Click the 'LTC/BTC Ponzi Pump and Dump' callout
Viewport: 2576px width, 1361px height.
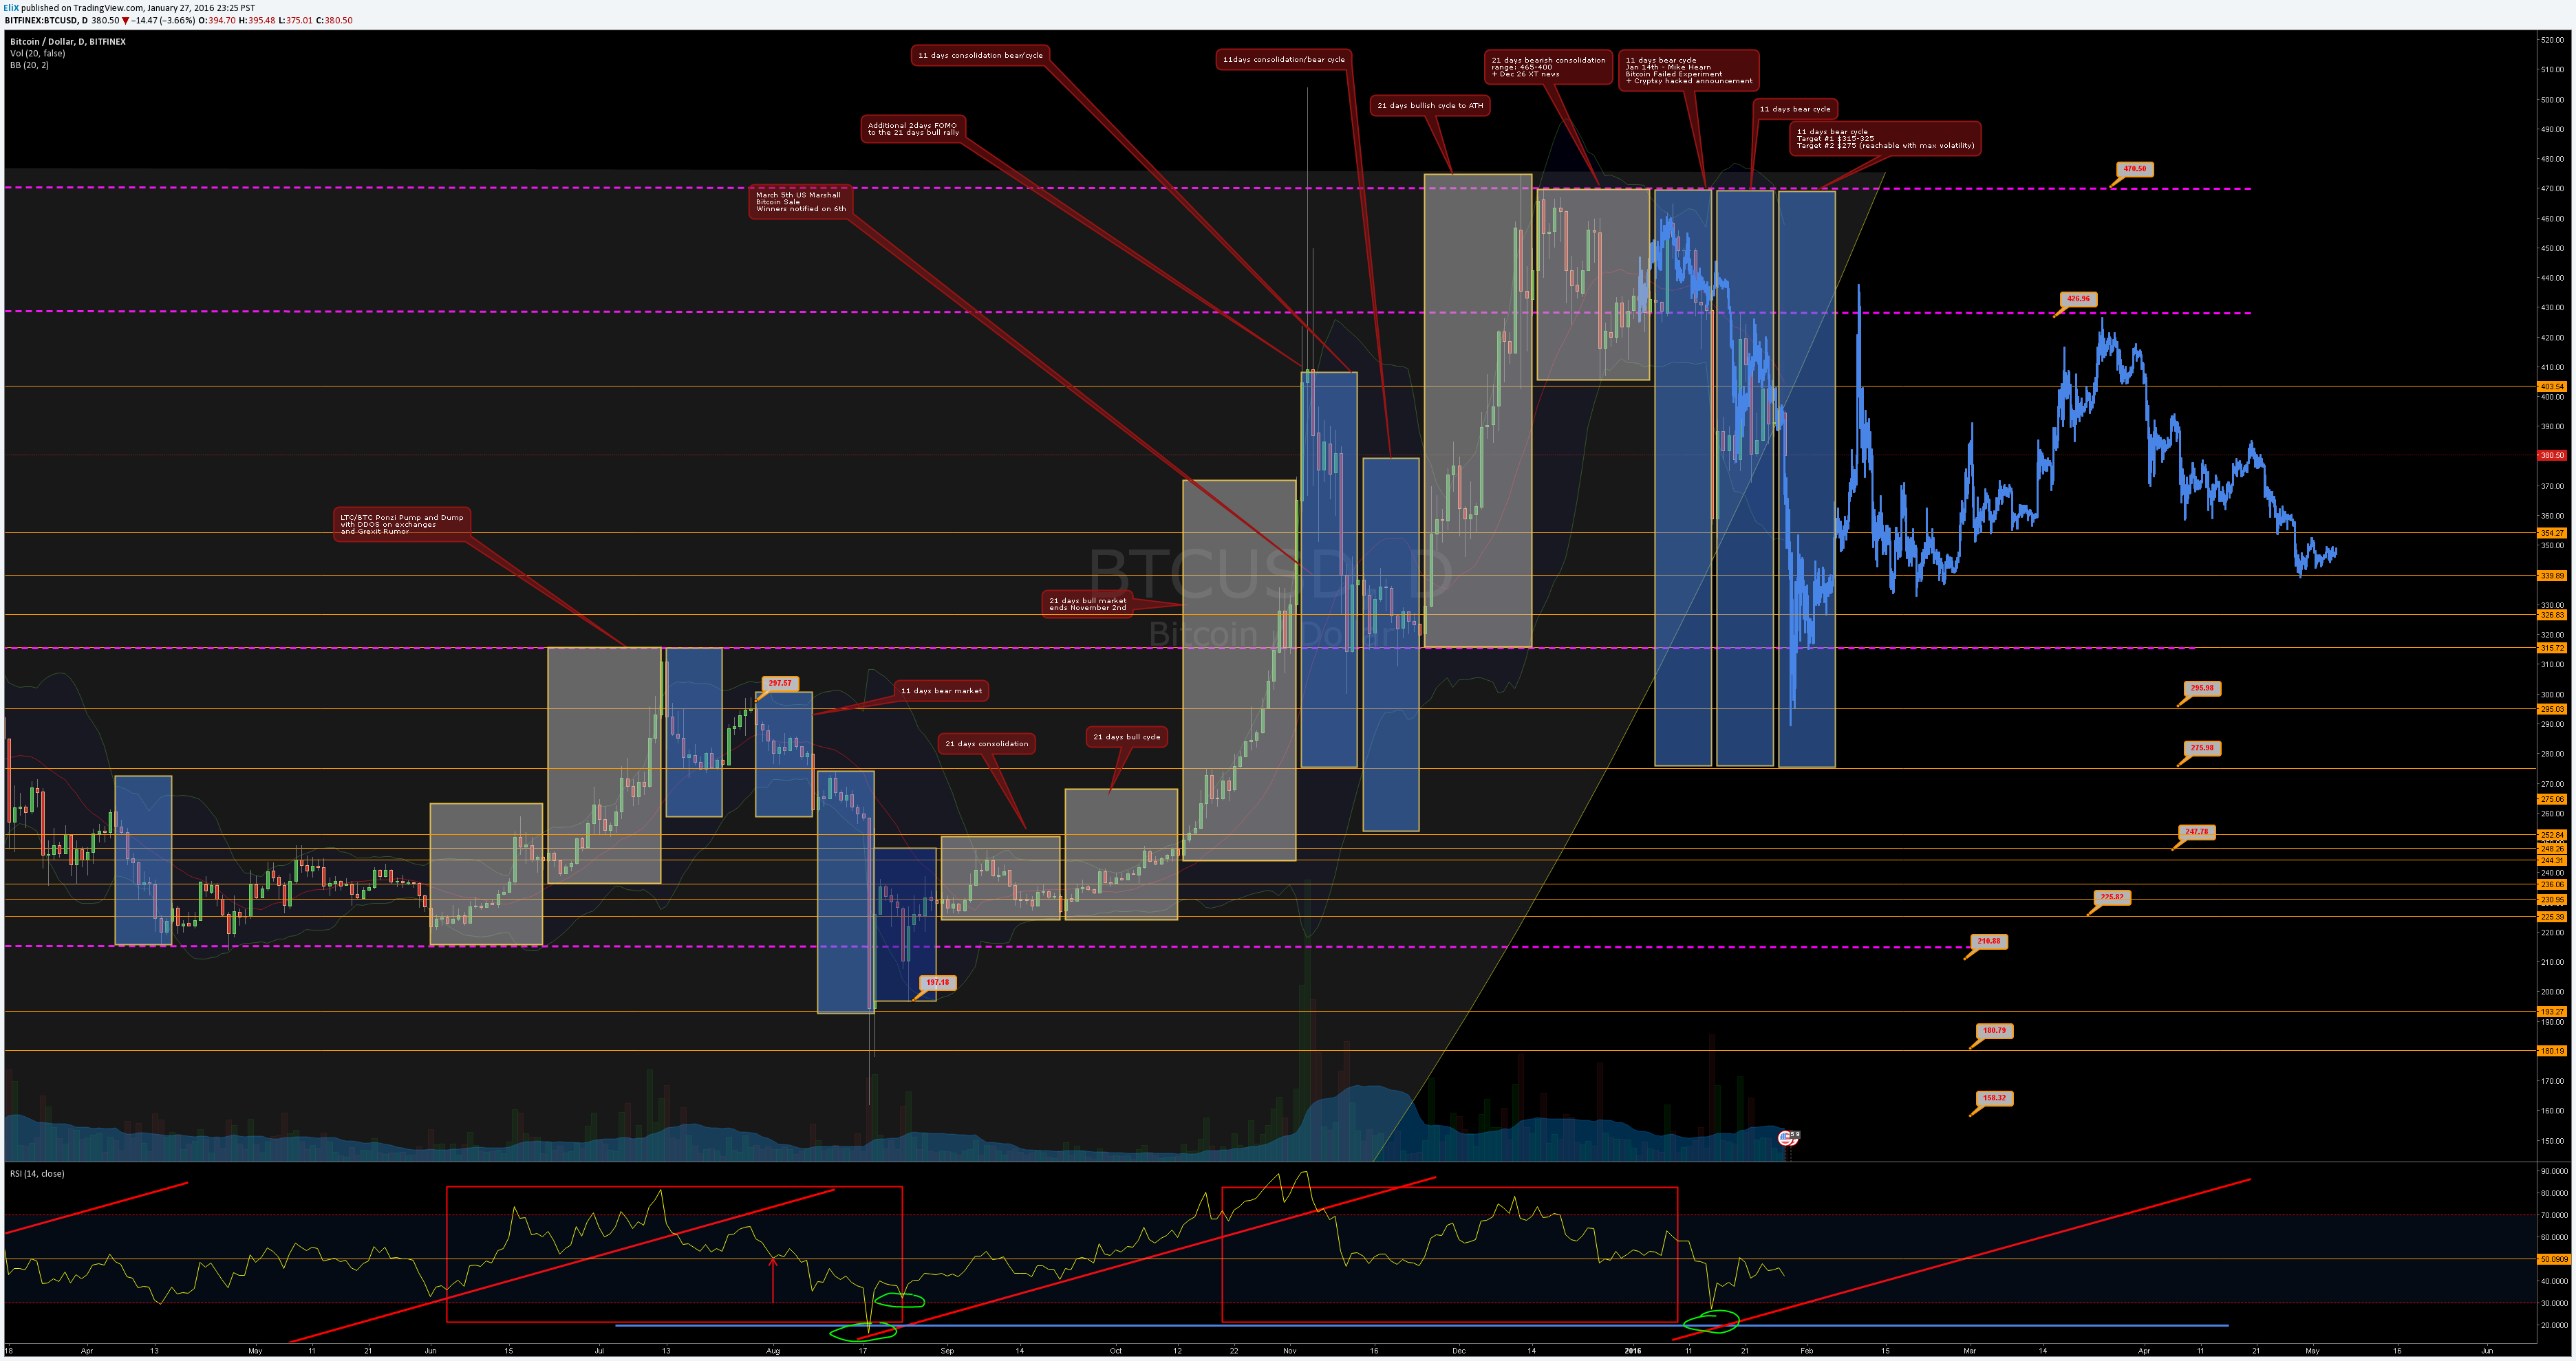[402, 525]
